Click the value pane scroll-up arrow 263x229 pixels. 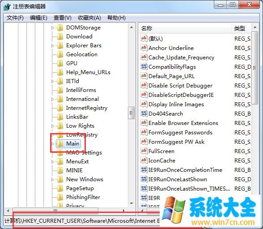tap(255, 27)
